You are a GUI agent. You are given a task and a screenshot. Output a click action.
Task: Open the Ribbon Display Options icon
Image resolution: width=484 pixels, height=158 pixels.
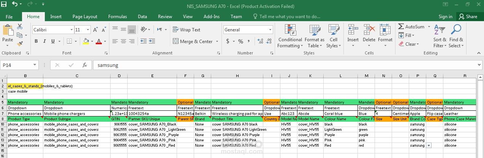(x=445, y=5)
